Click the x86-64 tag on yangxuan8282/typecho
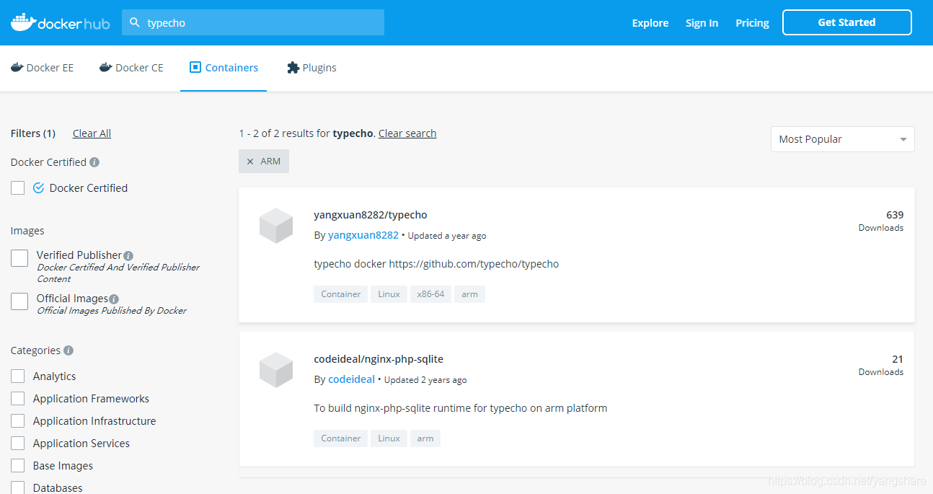The height and width of the screenshot is (494, 933). click(x=430, y=294)
